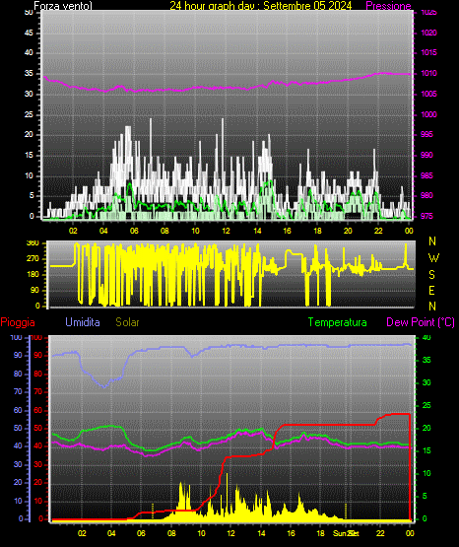Screen dimensions: 459x547
Task: Click the '1000' pressure axis value
Action: (x=428, y=114)
